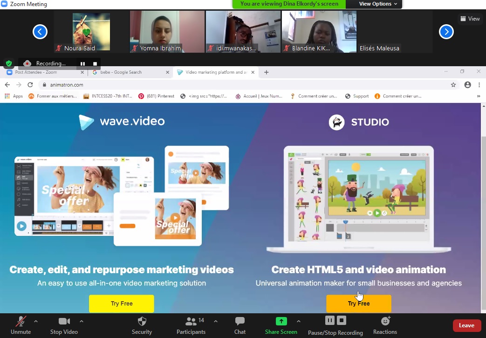Pause the recording in the bottom toolbar
Viewport: 486px width, 338px height.
[329, 320]
